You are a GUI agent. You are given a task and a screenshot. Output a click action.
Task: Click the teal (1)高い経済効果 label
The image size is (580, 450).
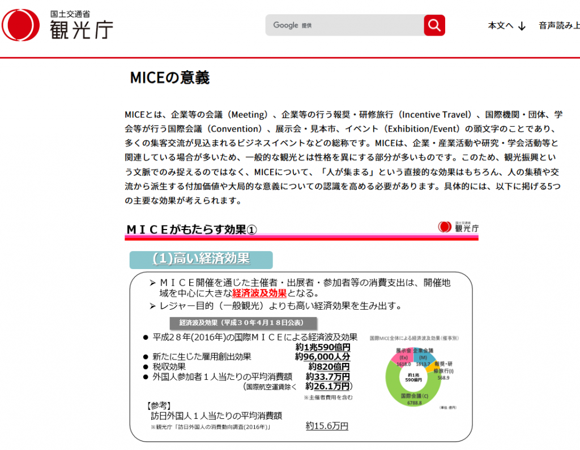(201, 259)
